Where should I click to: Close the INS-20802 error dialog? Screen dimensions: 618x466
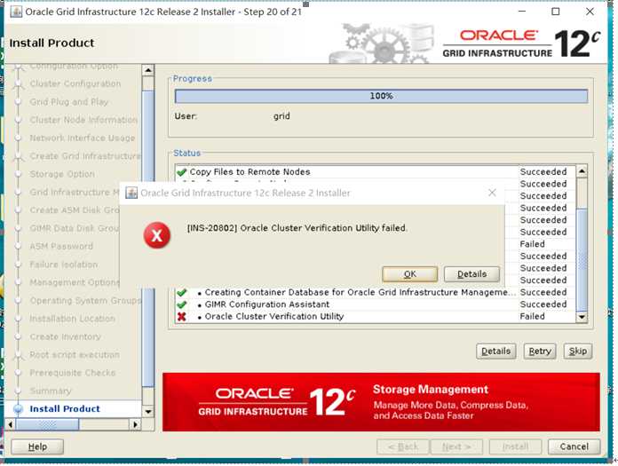point(492,193)
